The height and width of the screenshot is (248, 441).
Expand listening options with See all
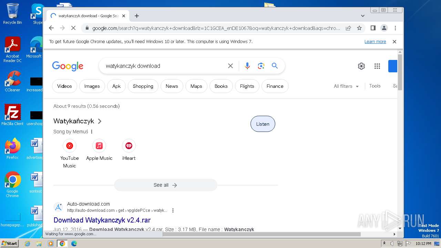click(x=165, y=185)
